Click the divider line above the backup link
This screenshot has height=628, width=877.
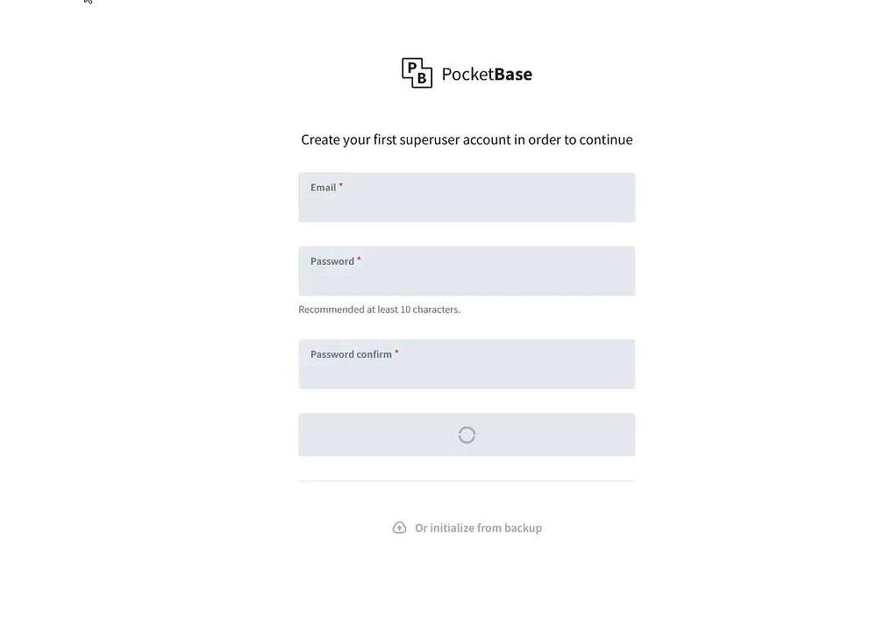(467, 480)
